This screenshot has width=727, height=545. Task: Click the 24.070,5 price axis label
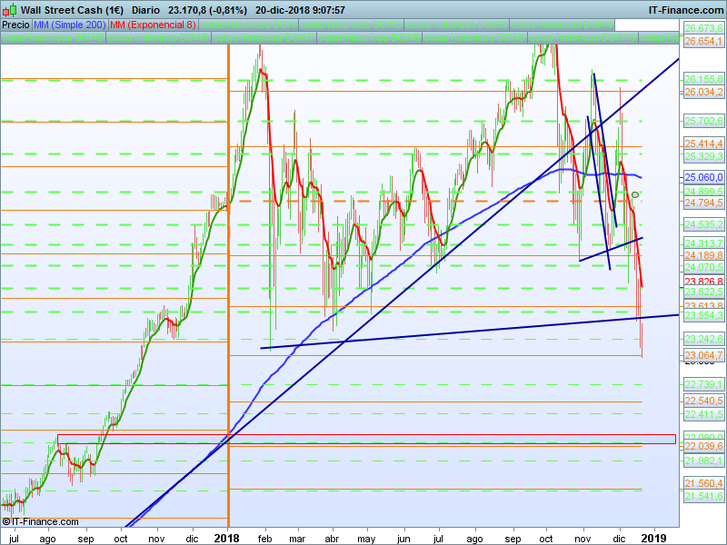click(x=703, y=267)
